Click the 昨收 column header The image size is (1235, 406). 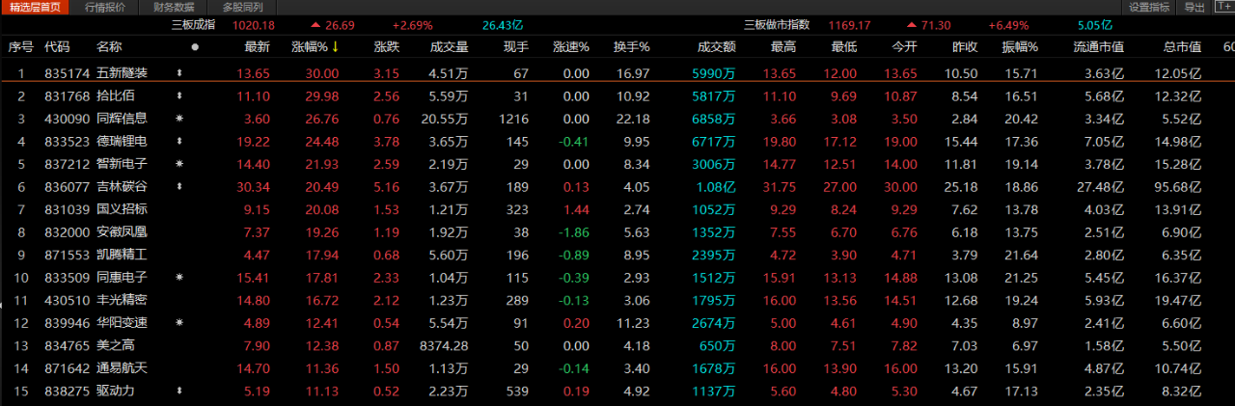pyautogui.click(x=965, y=46)
